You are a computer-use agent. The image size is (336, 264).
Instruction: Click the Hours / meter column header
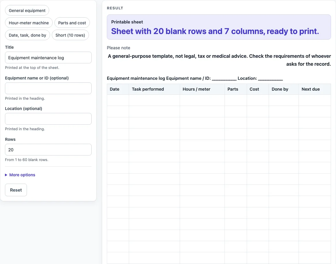[x=202, y=89]
